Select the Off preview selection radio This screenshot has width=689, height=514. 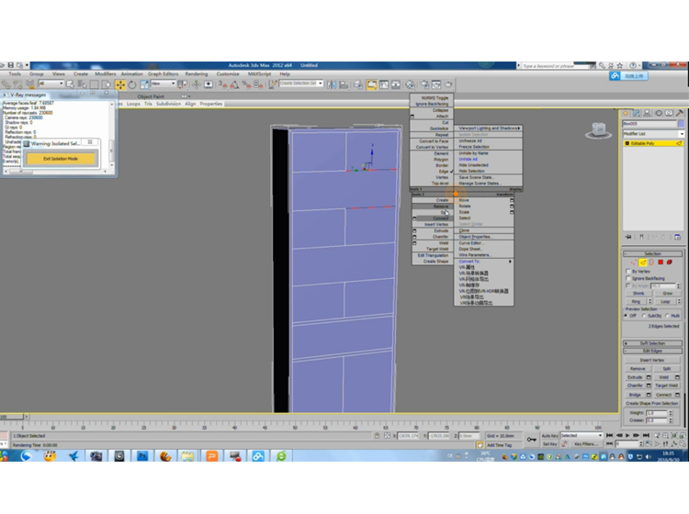[x=627, y=316]
